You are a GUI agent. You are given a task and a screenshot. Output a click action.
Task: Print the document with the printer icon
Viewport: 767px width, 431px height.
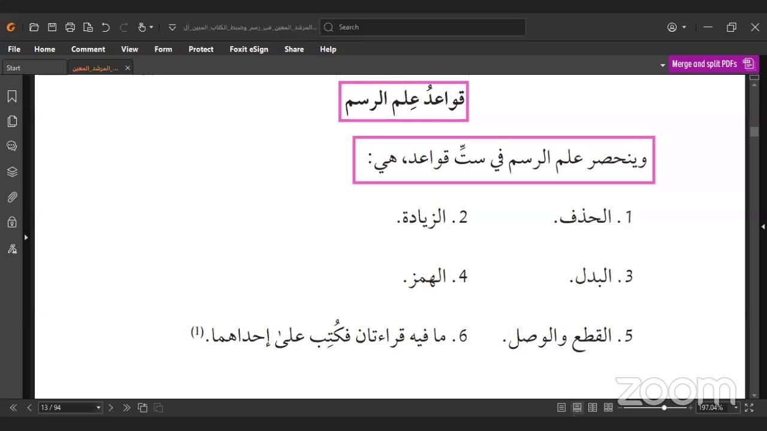click(x=70, y=27)
